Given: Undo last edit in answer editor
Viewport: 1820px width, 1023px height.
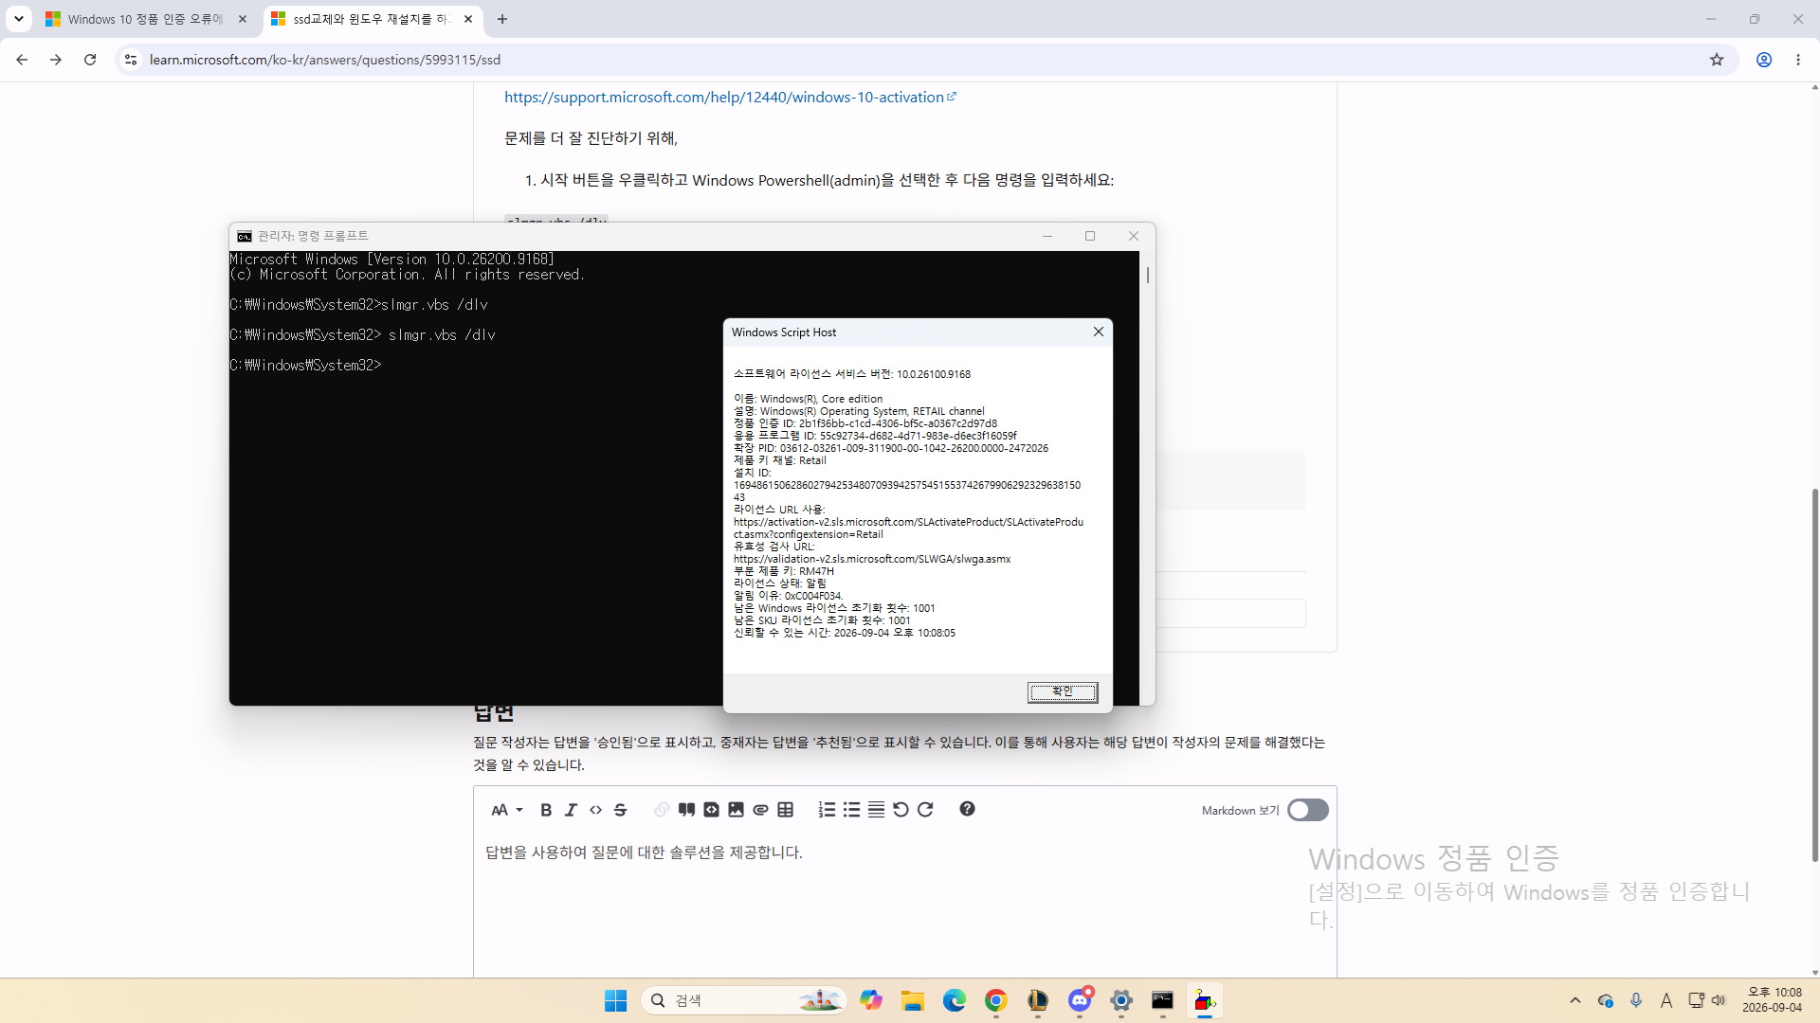Looking at the screenshot, I should tap(901, 810).
